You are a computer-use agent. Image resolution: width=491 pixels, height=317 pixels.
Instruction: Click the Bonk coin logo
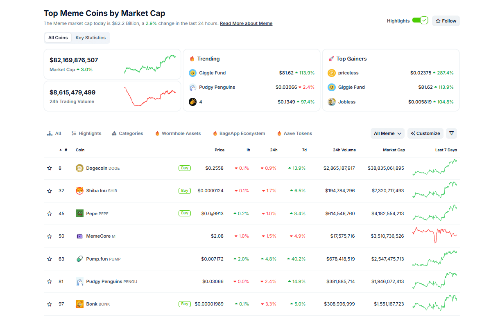tap(79, 304)
